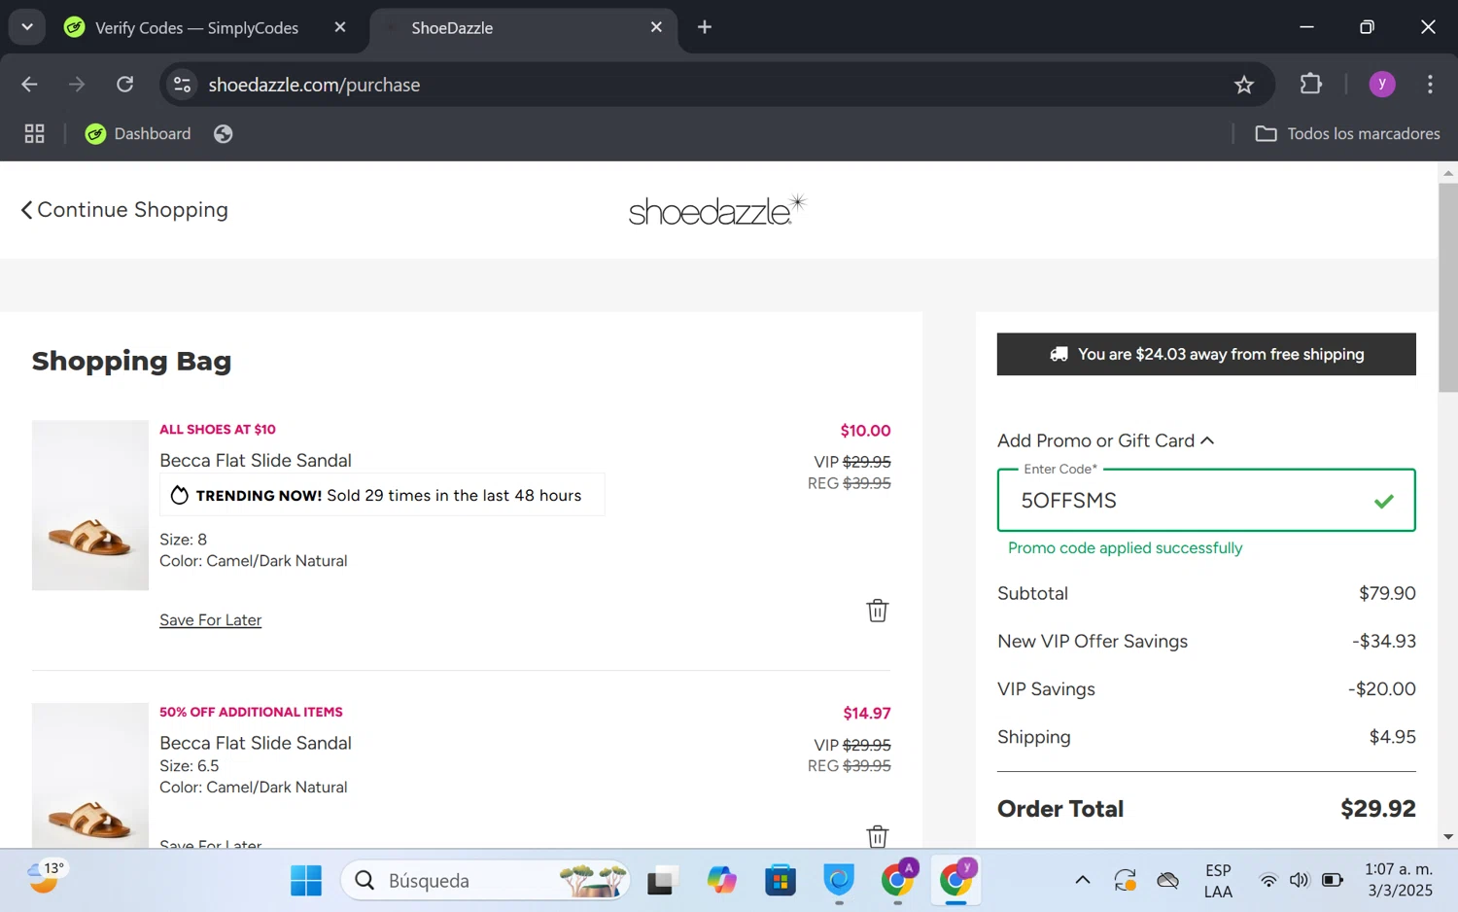Save the size 8 sandal for later
1458x912 pixels.
point(211,620)
